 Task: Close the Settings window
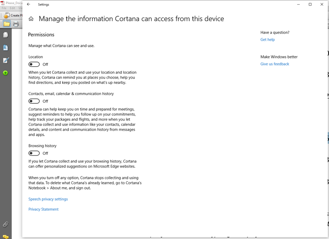pyautogui.click(x=322, y=4)
